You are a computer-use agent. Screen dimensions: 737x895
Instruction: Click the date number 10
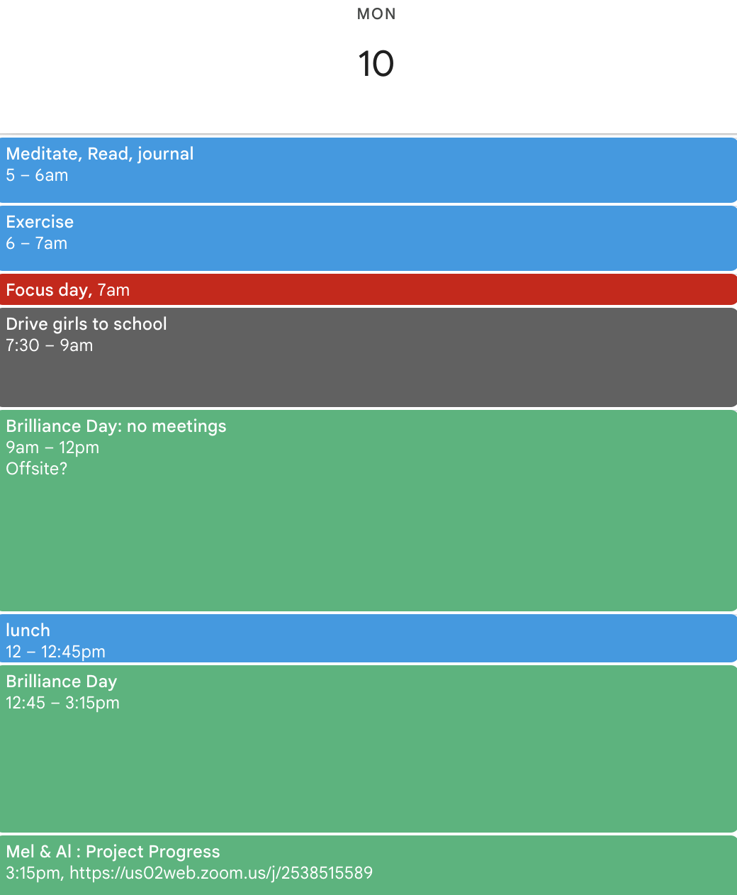pyautogui.click(x=376, y=64)
